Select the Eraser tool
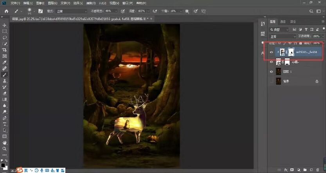The height and width of the screenshot is (173, 326). pos(4,93)
